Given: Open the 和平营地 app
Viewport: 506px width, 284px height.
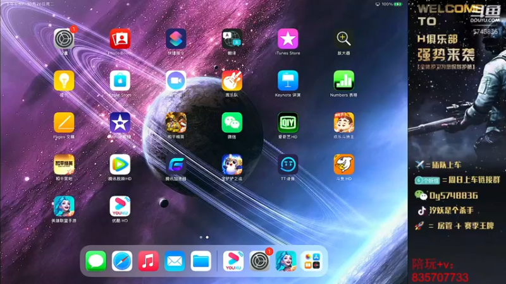Looking at the screenshot, I should tap(64, 165).
